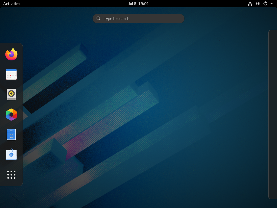This screenshot has width=277, height=208.
Task: Focus the Type to search field
Action: (138, 19)
